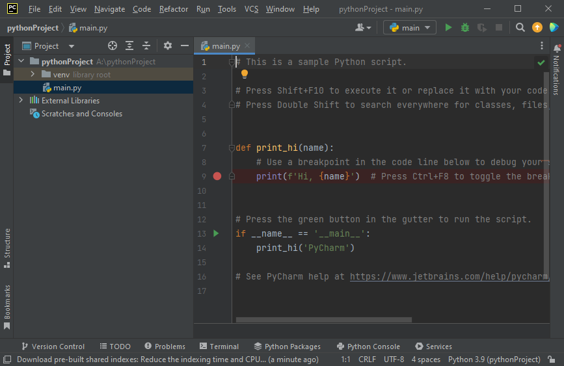Viewport: 564px width, 366px height.
Task: Click the yellow intention lightbulb icon
Action: click(245, 74)
